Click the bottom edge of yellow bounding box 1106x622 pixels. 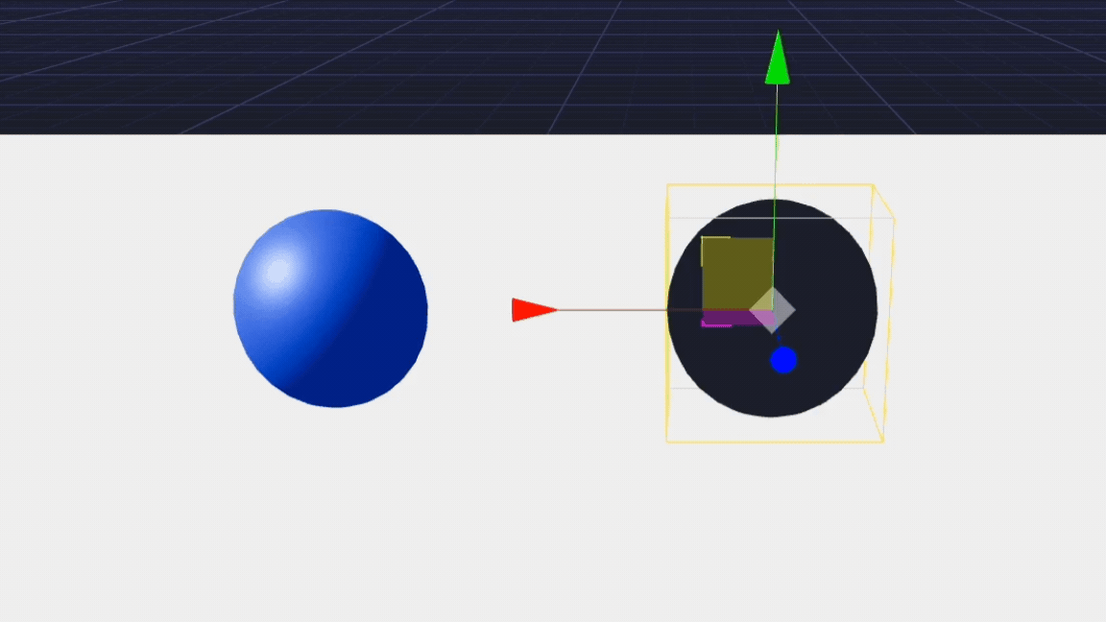pyautogui.click(x=774, y=442)
